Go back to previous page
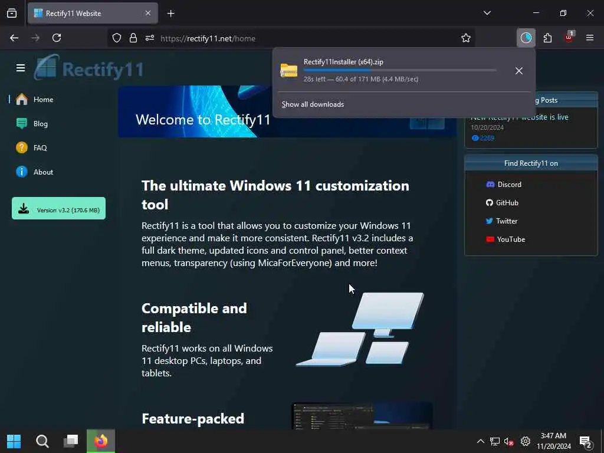This screenshot has width=604, height=453. point(14,38)
